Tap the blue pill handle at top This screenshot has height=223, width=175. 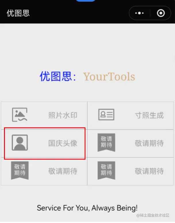85,1
